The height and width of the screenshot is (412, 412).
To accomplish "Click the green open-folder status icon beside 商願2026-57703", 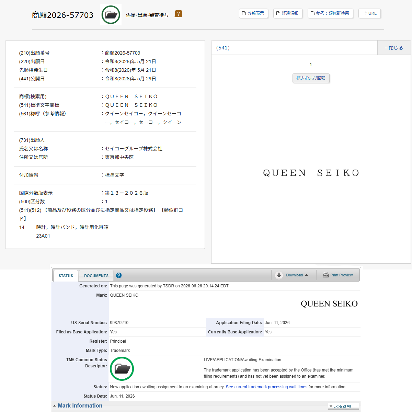I will click(111, 15).
